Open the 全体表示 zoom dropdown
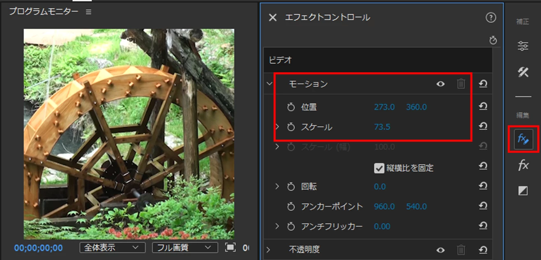 [x=113, y=248]
